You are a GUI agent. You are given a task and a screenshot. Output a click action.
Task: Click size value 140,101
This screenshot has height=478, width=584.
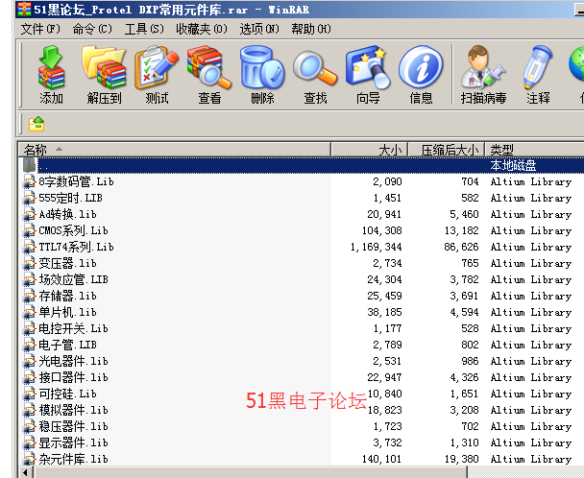coord(381,460)
